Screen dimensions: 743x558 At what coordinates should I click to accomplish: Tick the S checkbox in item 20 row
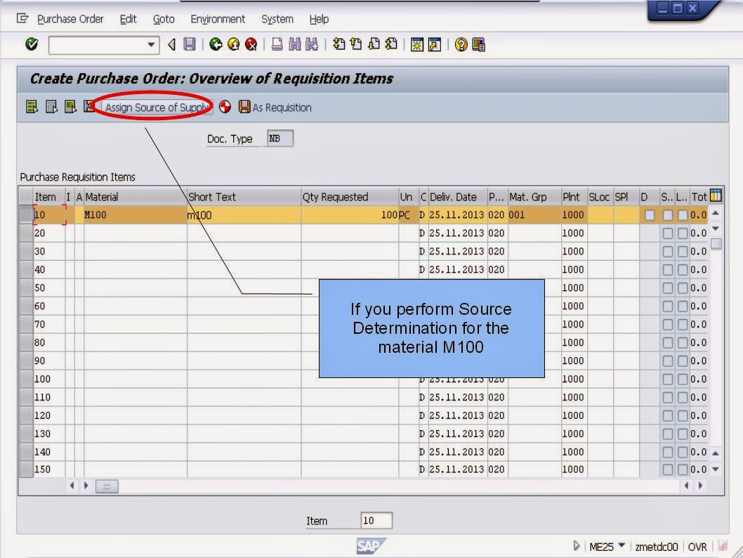[667, 233]
